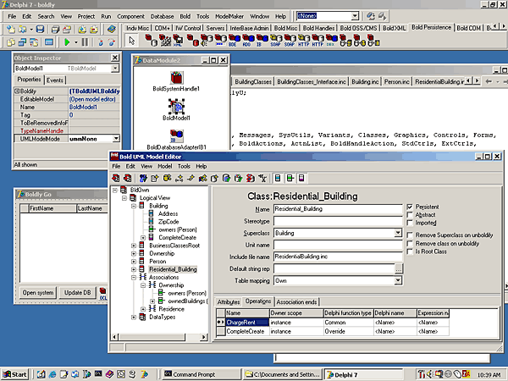Click the Start button on taskbar
The image size is (508, 381).
15,374
